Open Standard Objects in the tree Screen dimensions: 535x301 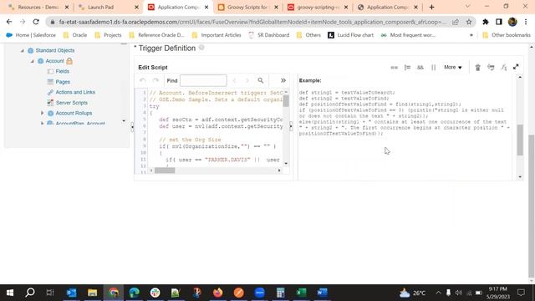pyautogui.click(x=55, y=50)
